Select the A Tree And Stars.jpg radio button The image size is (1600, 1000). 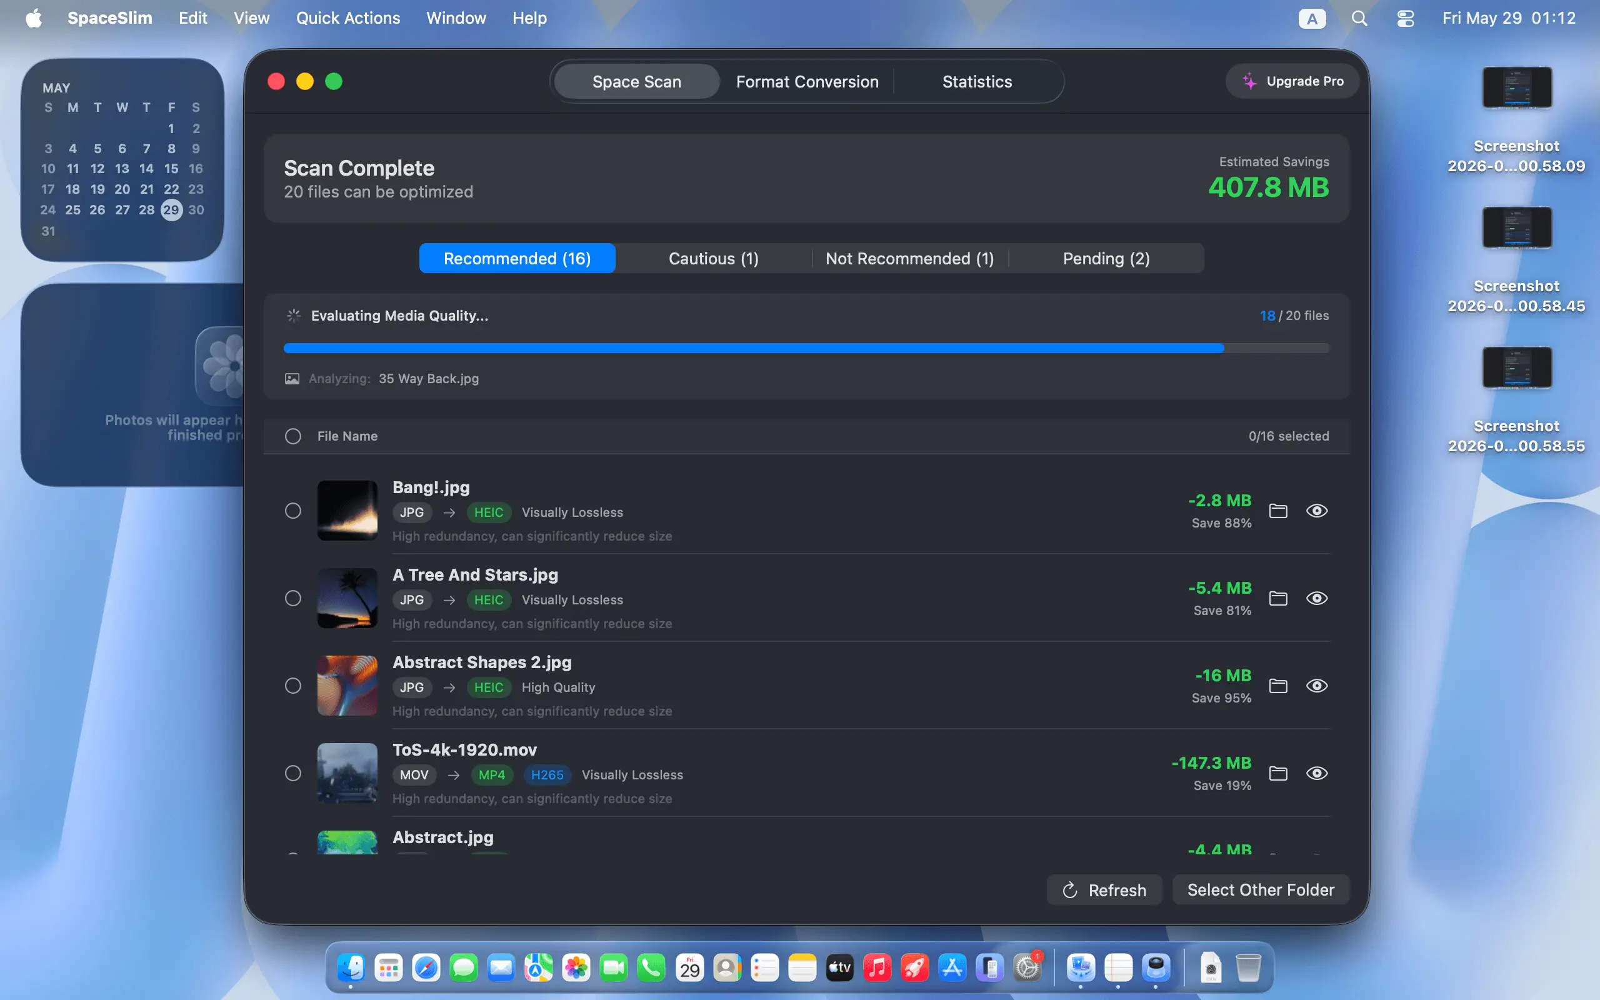[293, 598]
